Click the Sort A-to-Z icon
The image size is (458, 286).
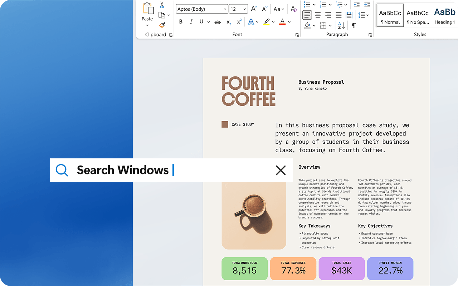pos(341,25)
